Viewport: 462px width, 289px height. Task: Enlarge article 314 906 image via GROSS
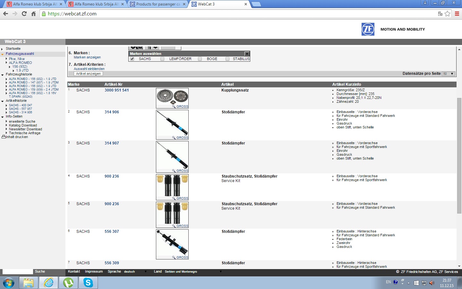point(180,138)
